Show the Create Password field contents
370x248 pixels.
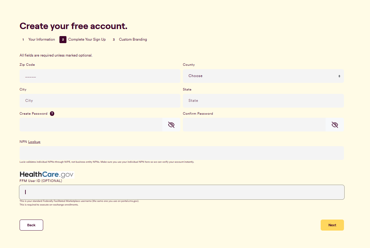171,125
